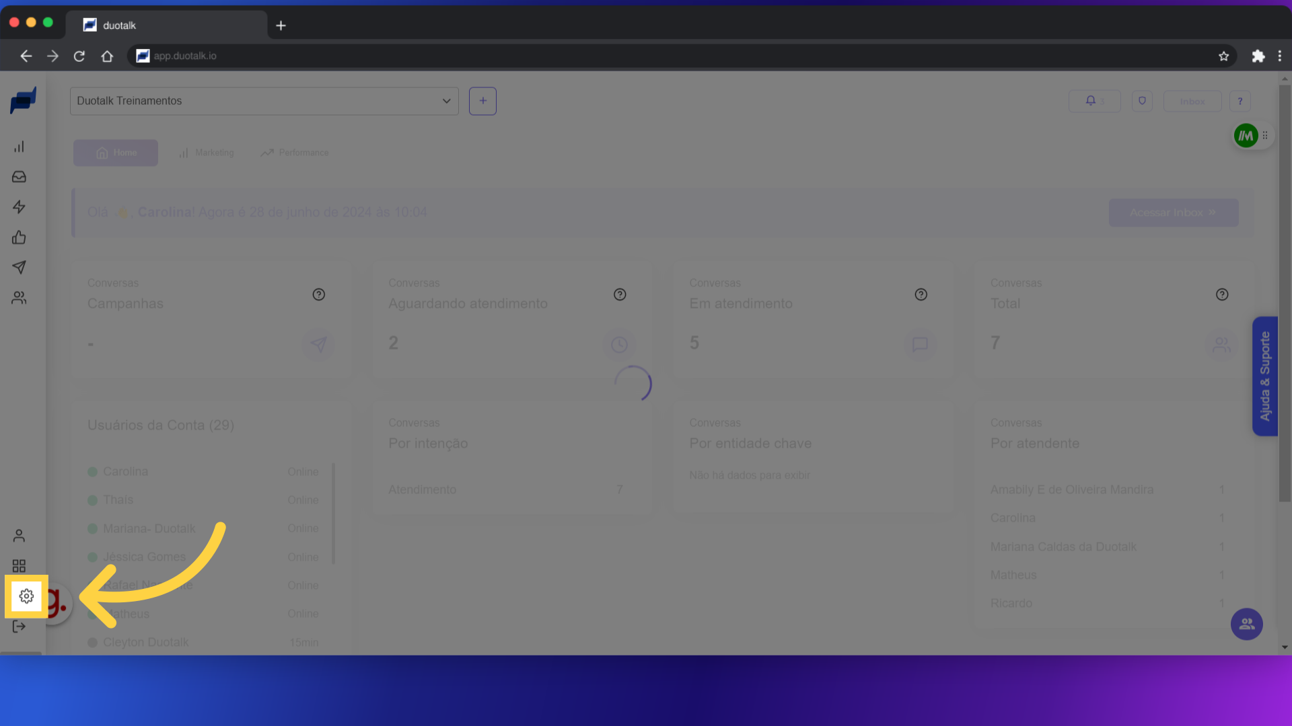Click the plus button beside account selector
The height and width of the screenshot is (726, 1292).
point(482,101)
